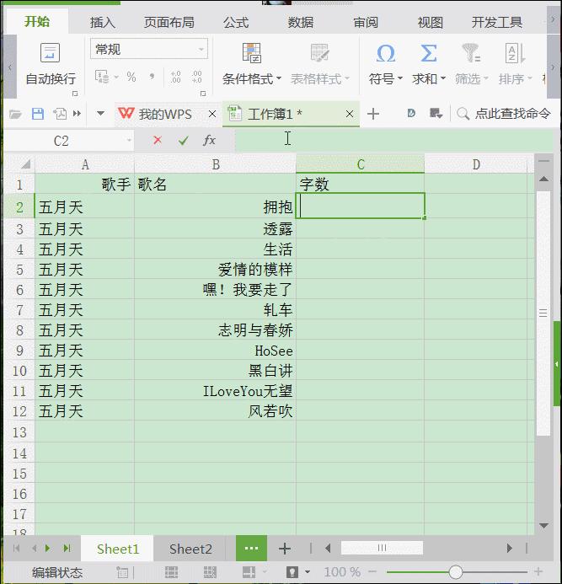
Task: Click the open folder icon in quick toolbar
Action: pyautogui.click(x=15, y=114)
